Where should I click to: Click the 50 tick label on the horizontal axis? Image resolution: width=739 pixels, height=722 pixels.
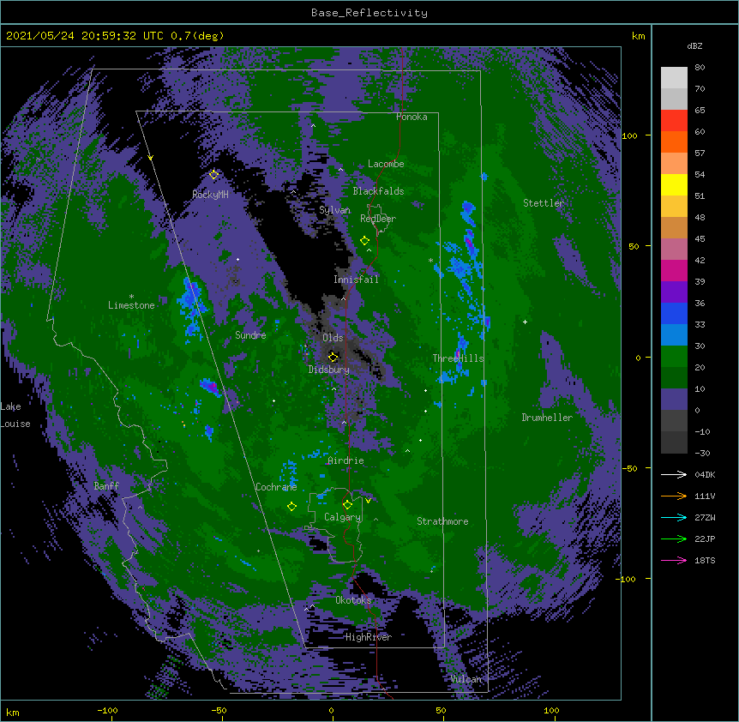[441, 710]
